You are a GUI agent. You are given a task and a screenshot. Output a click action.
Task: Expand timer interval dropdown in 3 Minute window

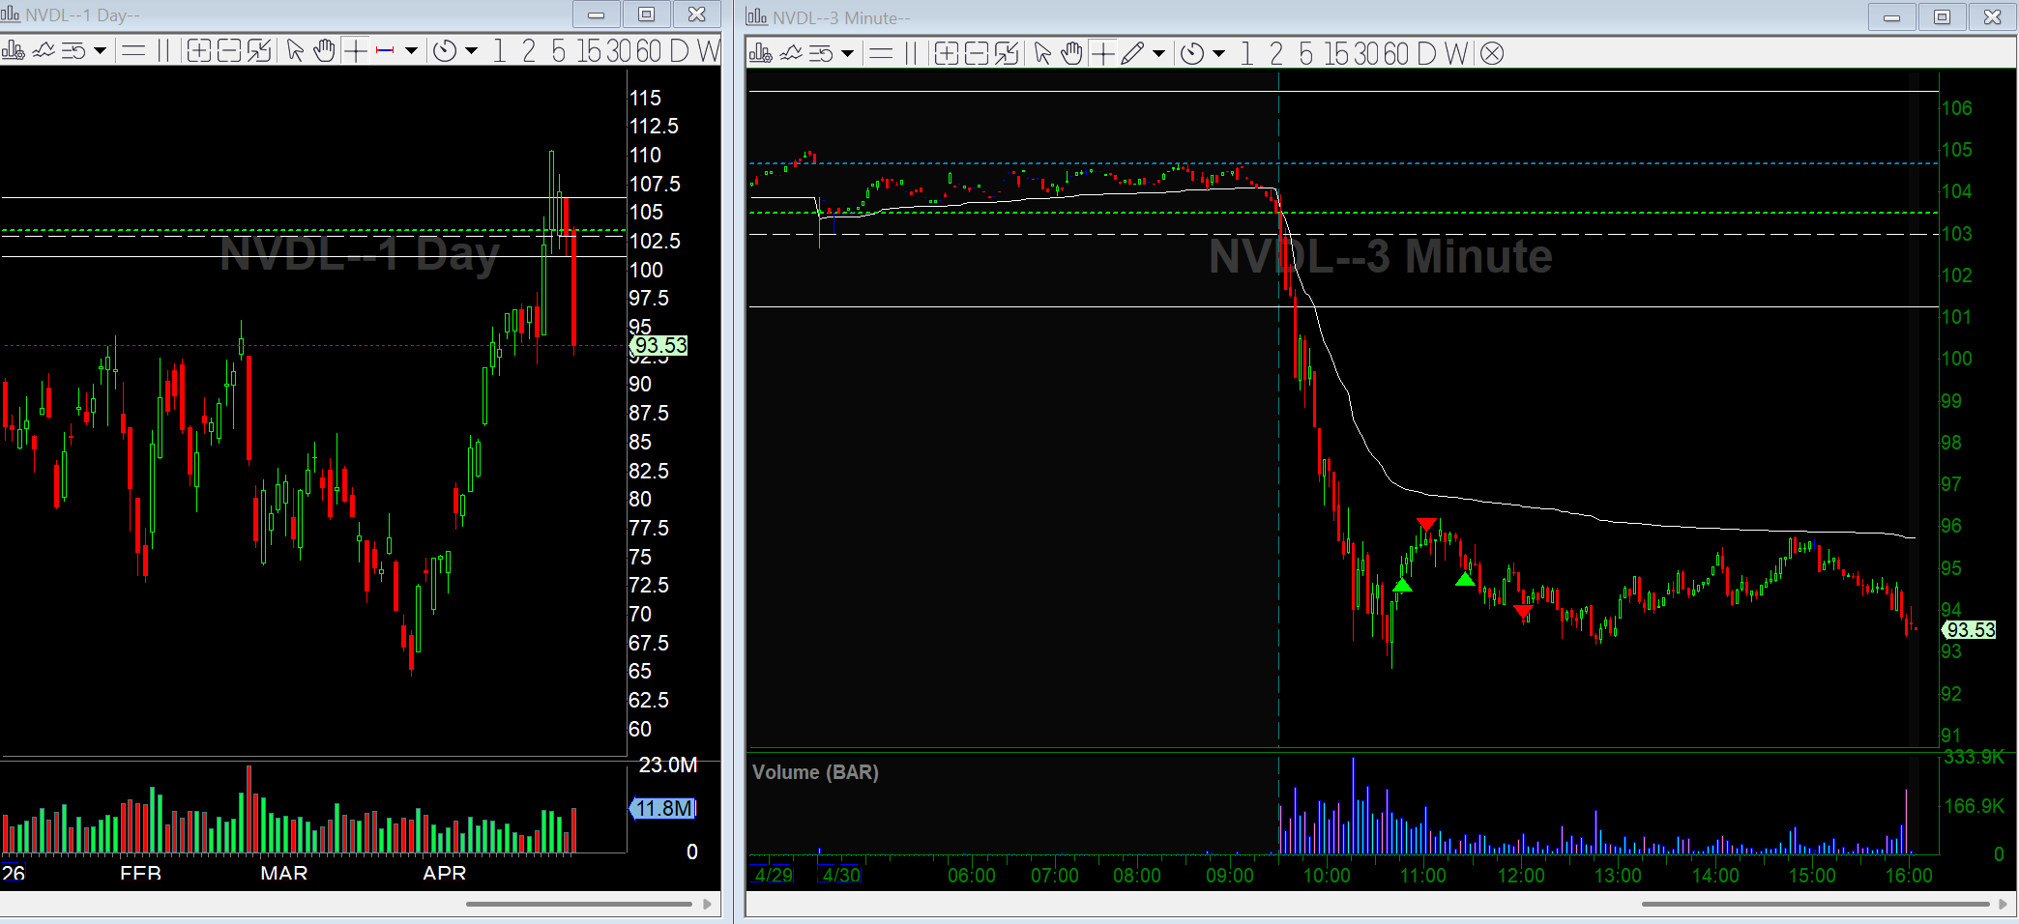[x=1219, y=54]
